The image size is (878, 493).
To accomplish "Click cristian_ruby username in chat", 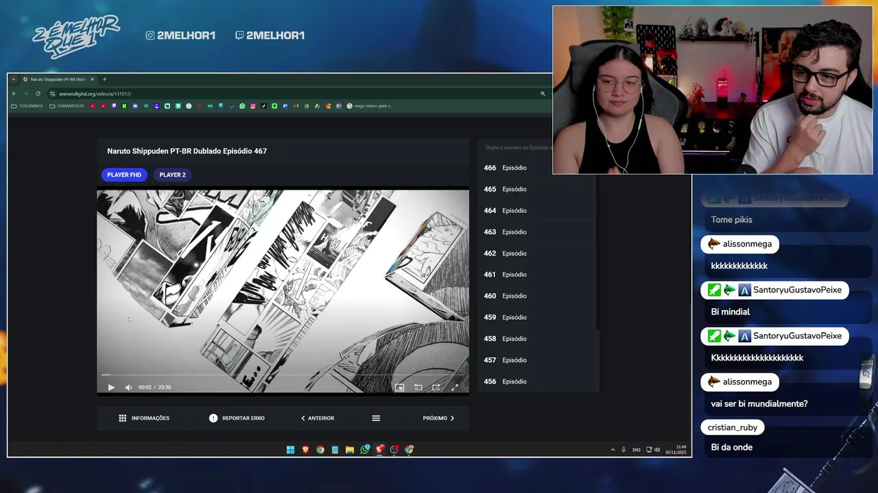I will pos(733,427).
